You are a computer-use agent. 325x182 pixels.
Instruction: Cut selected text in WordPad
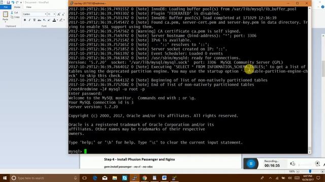click(14, 13)
